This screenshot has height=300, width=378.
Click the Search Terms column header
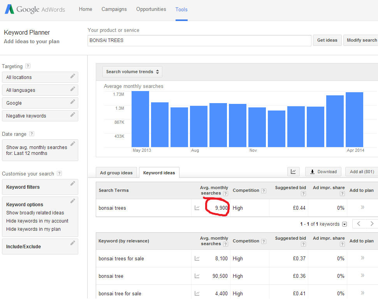[x=114, y=190]
